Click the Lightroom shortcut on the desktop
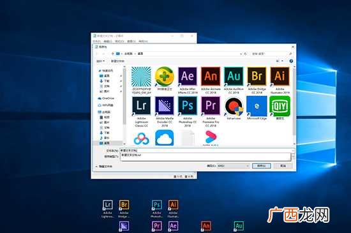The image size is (351, 233). click(x=108, y=209)
